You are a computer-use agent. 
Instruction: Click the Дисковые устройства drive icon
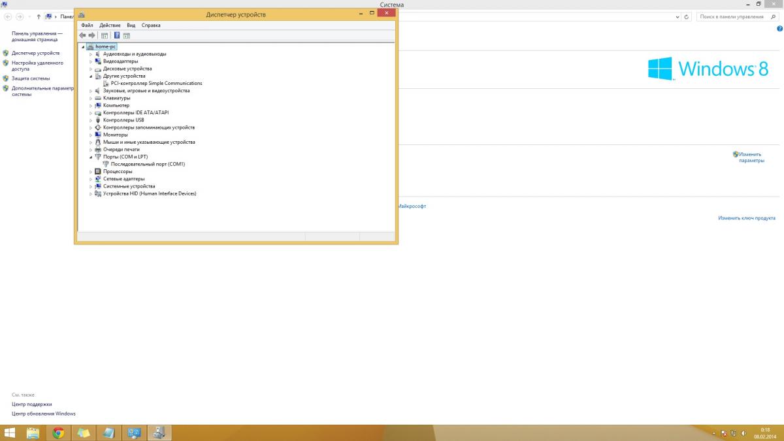coord(98,69)
